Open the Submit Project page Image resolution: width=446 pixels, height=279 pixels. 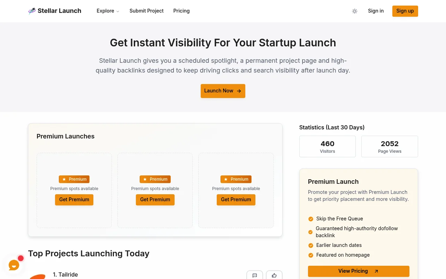pos(146,11)
